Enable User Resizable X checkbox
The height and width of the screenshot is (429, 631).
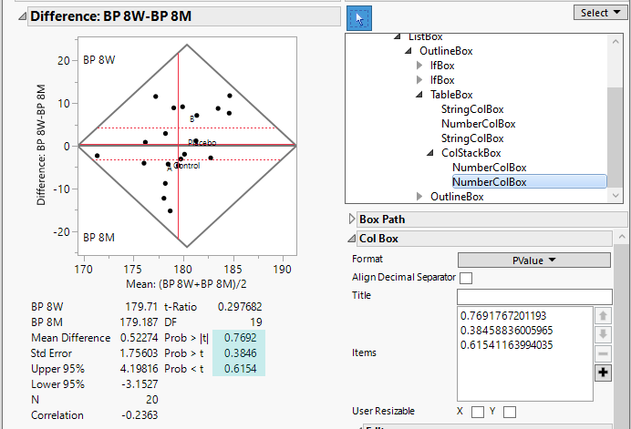tap(477, 412)
